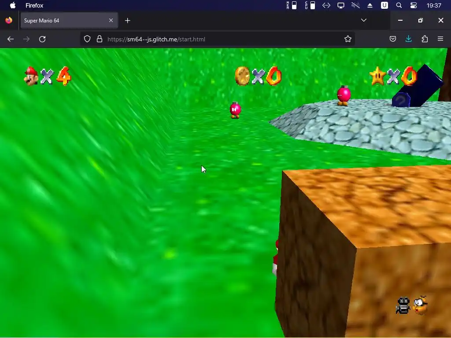The height and width of the screenshot is (338, 451).
Task: Bookmark this page with star
Action: tap(348, 39)
